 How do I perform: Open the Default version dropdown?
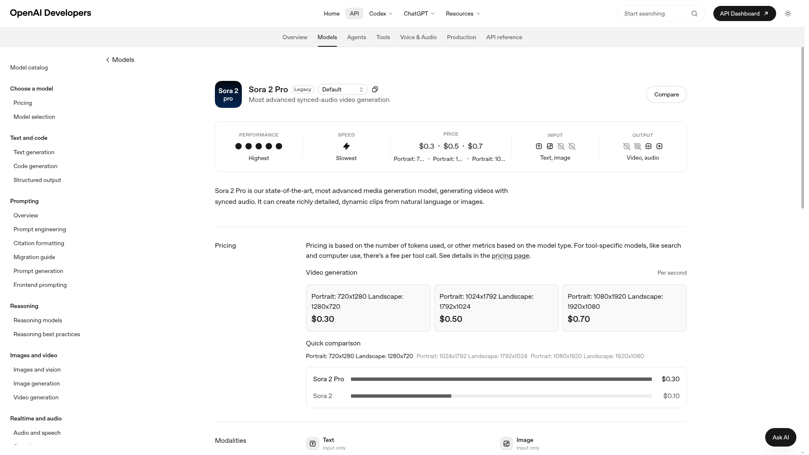343,89
